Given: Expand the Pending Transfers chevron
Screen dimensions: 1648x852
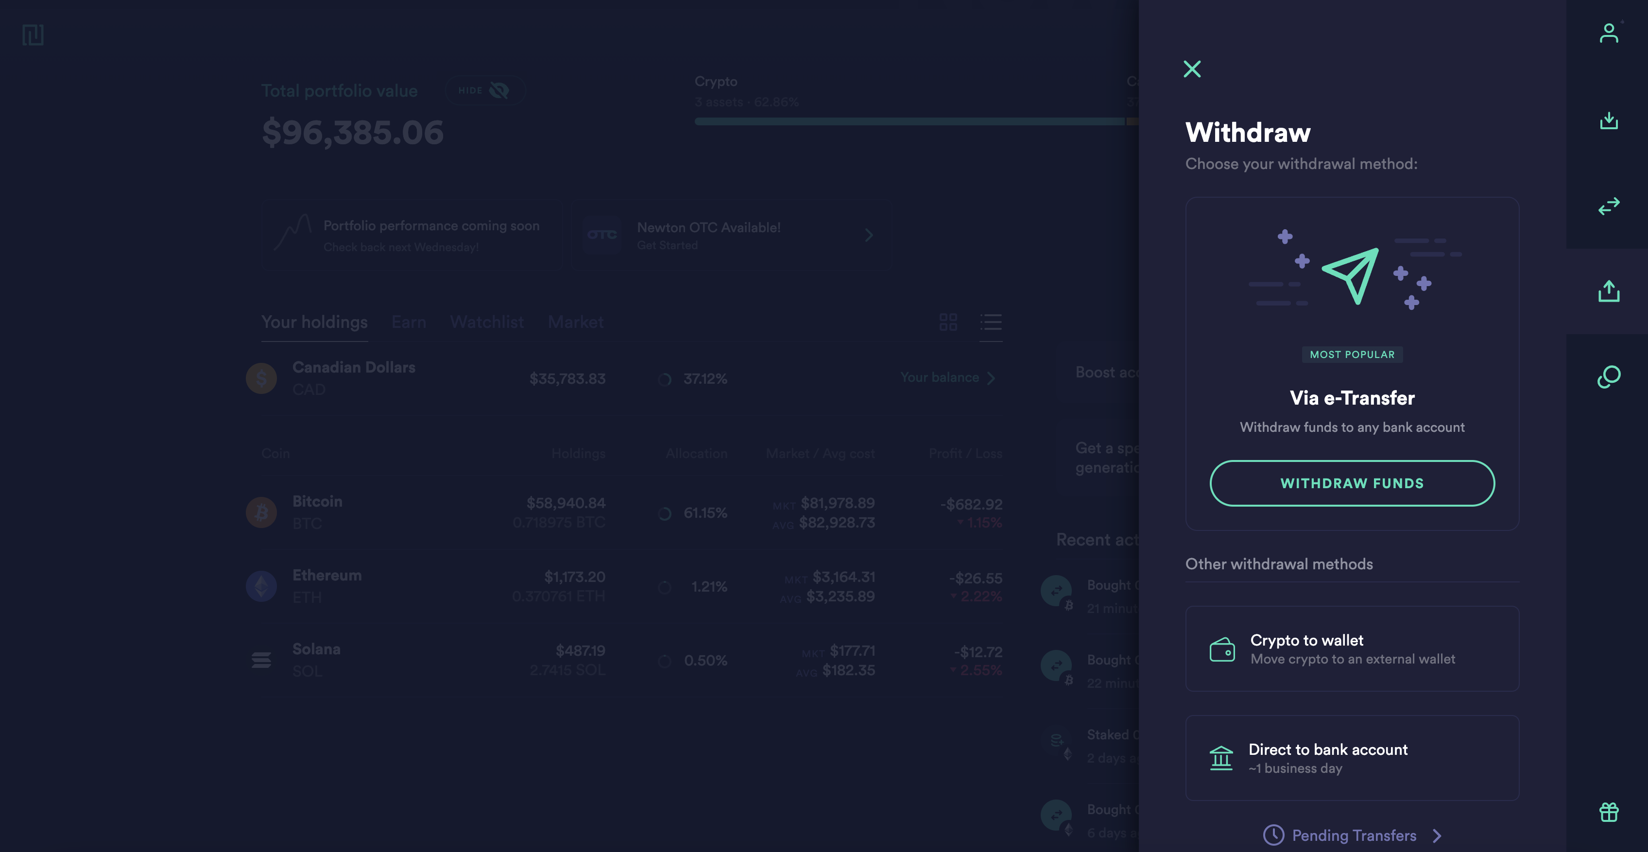Looking at the screenshot, I should pyautogui.click(x=1437, y=835).
